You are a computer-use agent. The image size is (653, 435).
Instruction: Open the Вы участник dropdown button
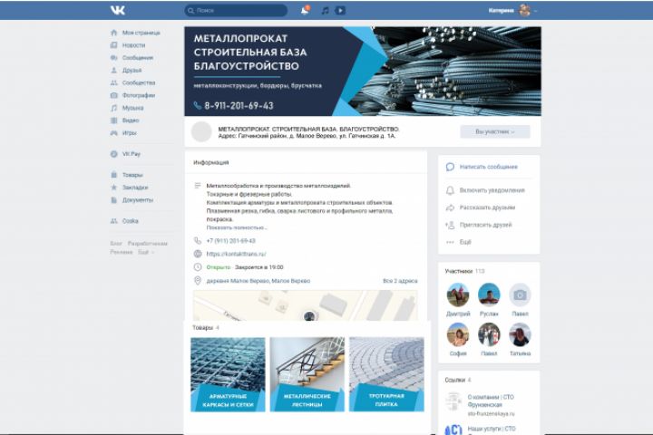click(x=495, y=131)
